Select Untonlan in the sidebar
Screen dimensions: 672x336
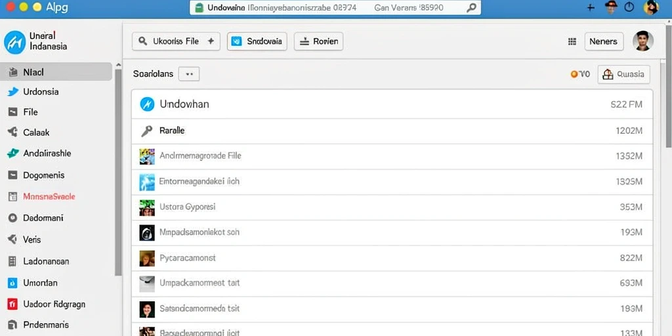click(x=40, y=283)
